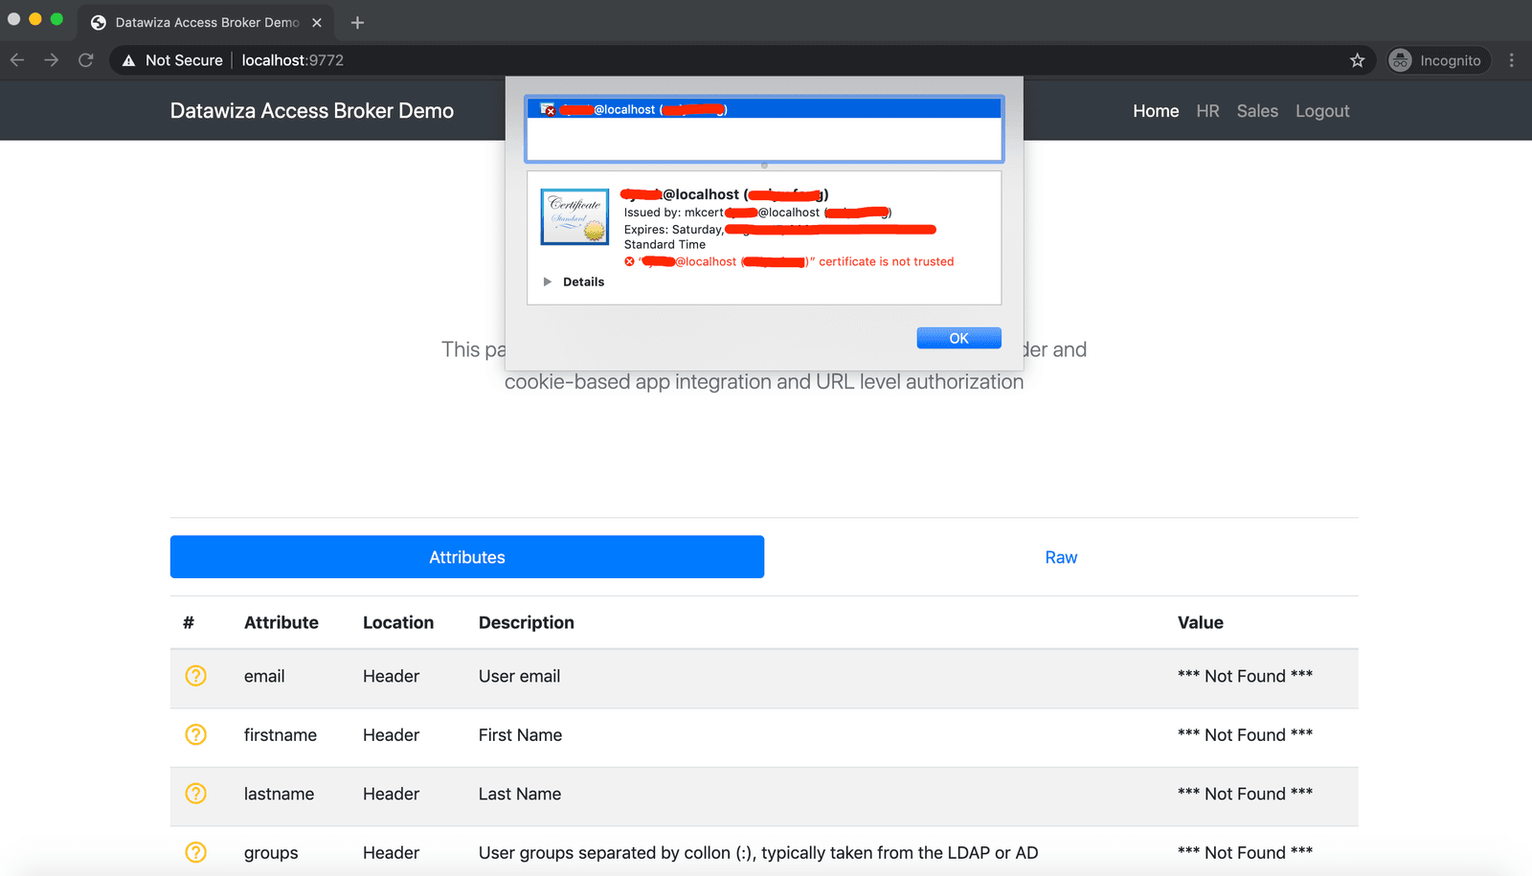Click the question icon in email row

tap(195, 676)
